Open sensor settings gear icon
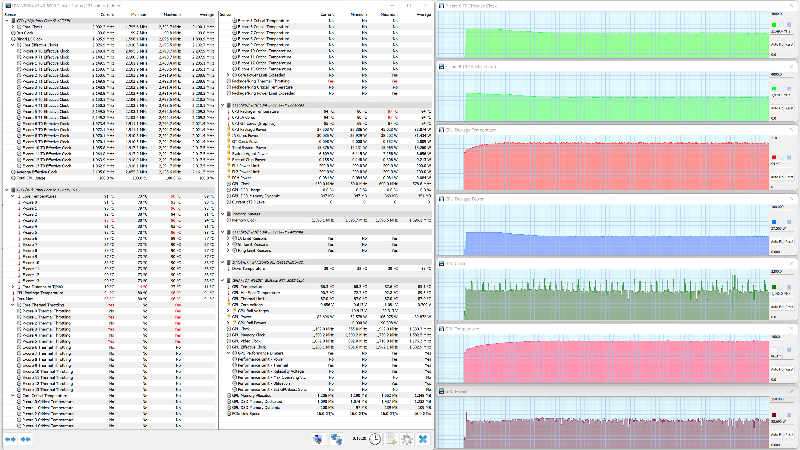 (x=407, y=439)
